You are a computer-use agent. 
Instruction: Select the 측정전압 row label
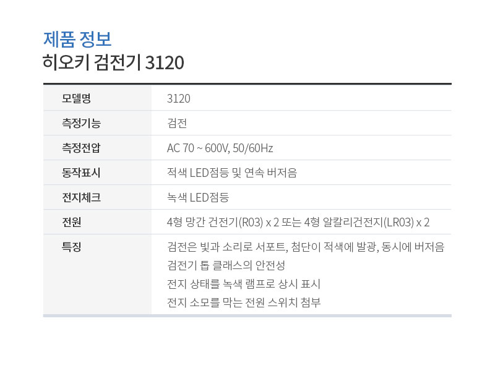point(81,148)
